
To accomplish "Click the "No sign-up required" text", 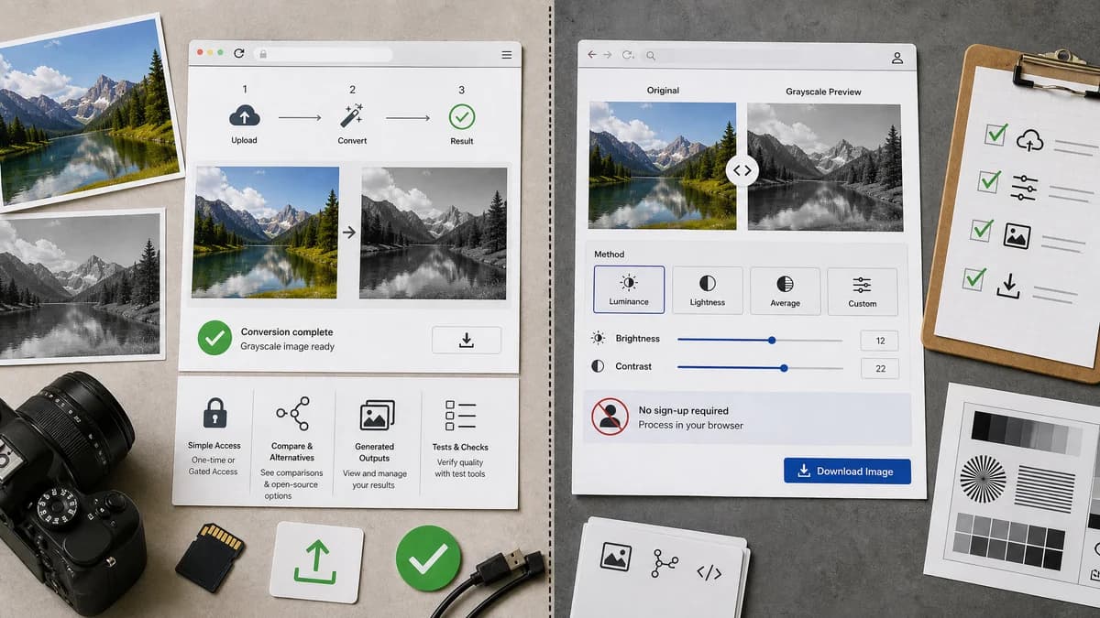I will [x=684, y=411].
